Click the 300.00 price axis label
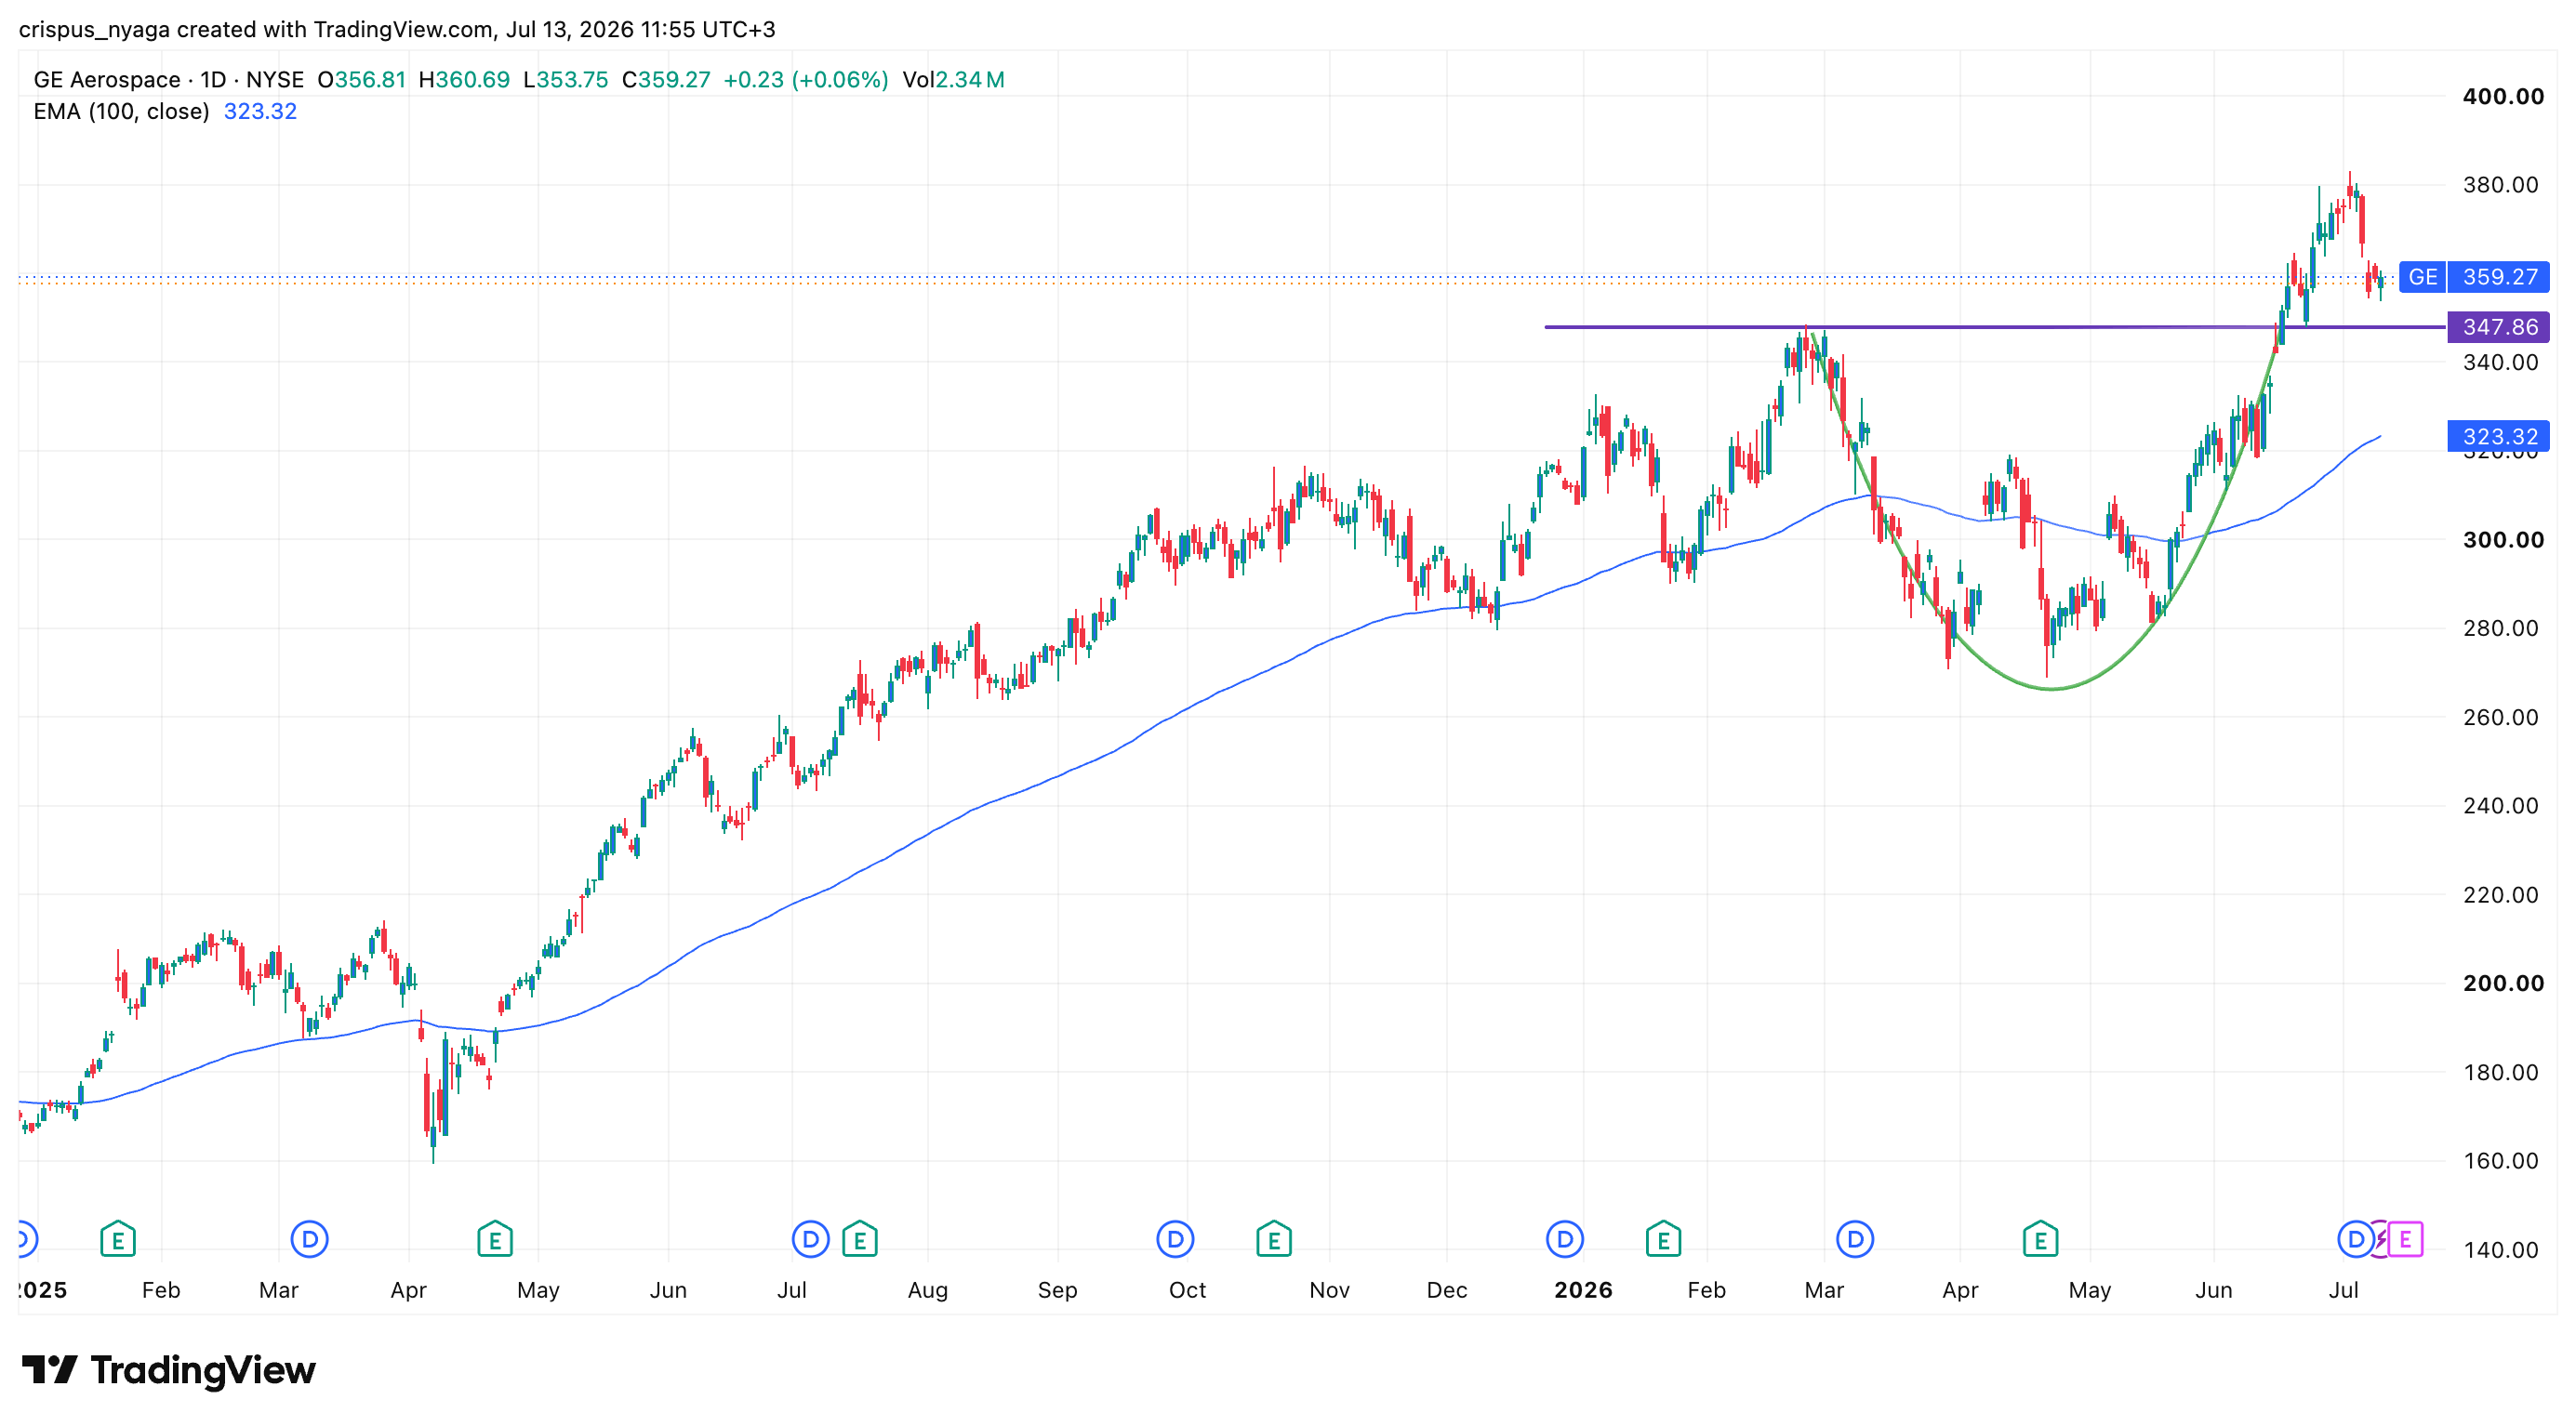 2503,539
